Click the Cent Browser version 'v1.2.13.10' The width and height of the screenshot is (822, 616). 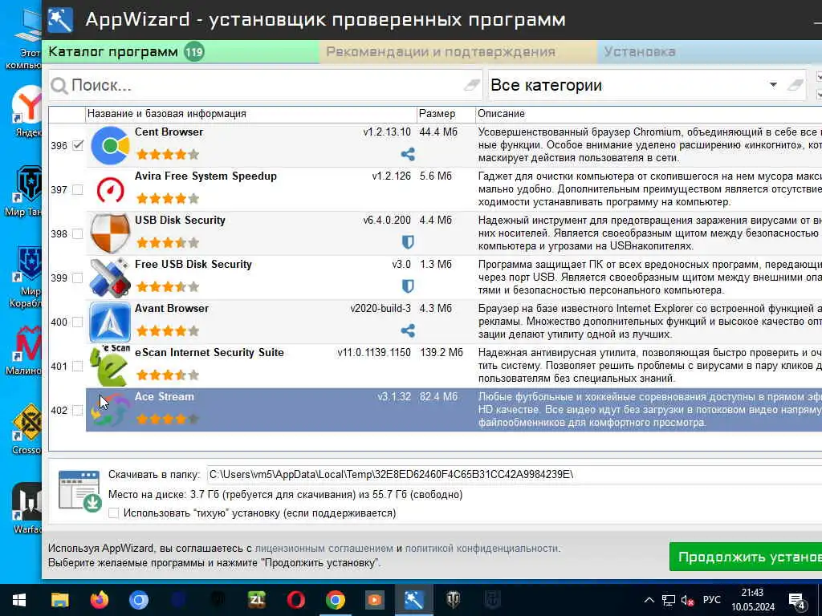tap(387, 132)
